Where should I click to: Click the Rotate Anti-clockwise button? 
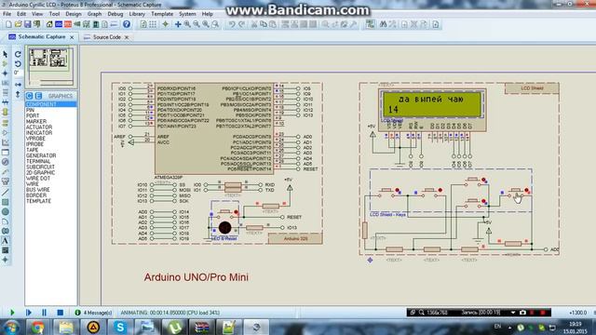[x=18, y=64]
